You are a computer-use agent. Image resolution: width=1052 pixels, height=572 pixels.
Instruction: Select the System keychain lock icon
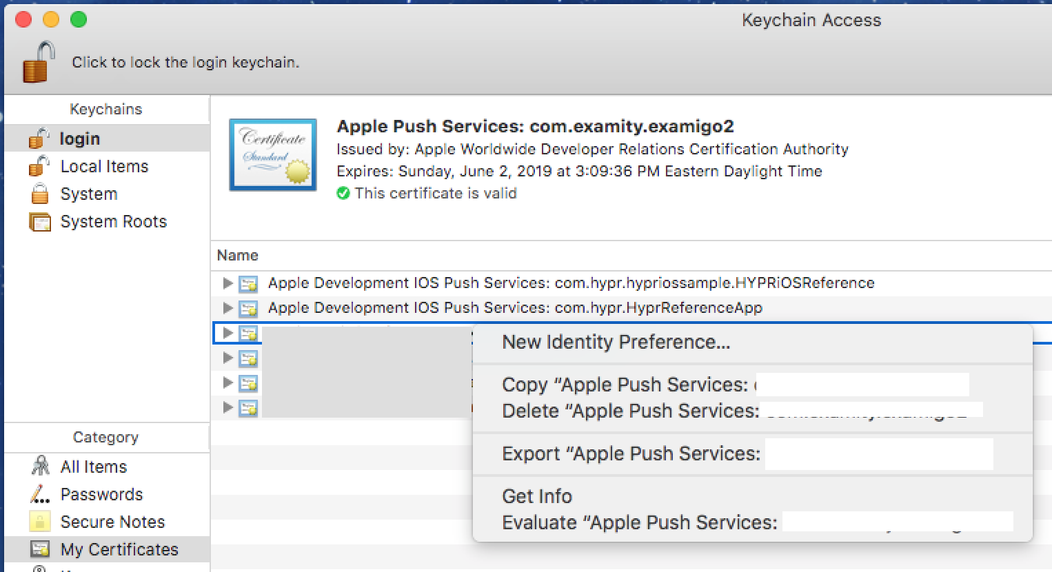tap(40, 194)
